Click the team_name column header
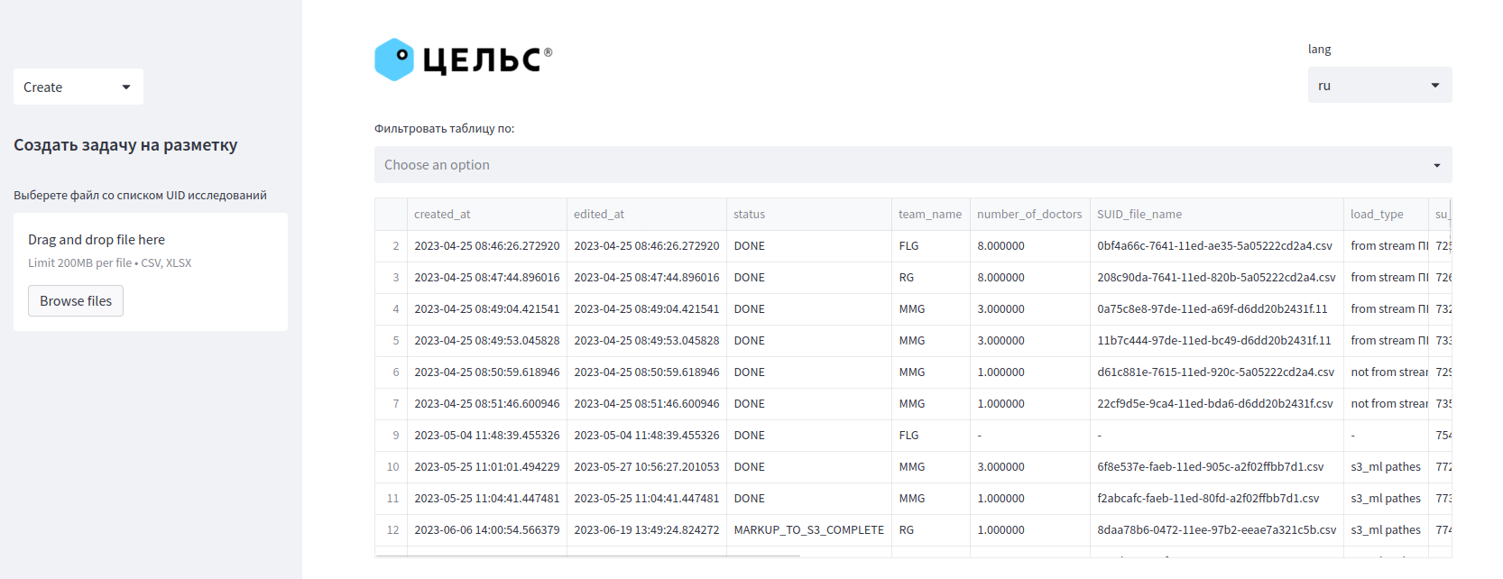Viewport: 1503px width, 579px height. coord(929,215)
